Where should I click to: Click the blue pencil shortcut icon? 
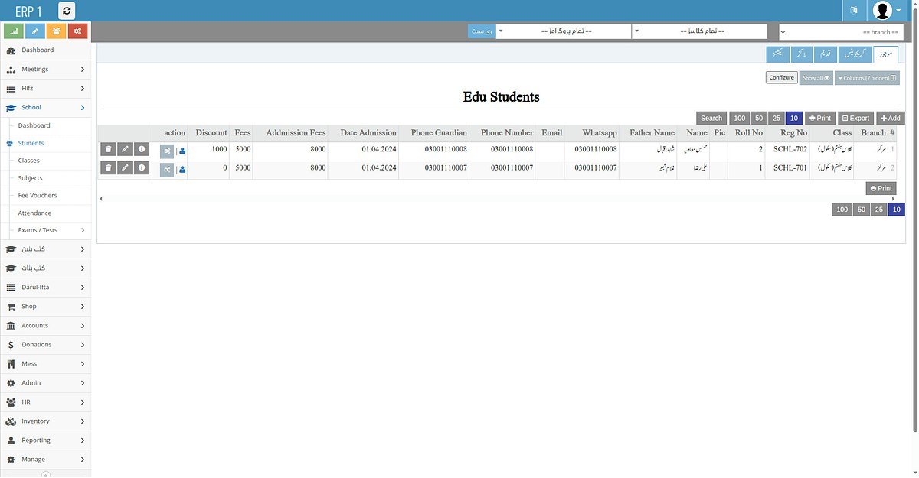[34, 31]
